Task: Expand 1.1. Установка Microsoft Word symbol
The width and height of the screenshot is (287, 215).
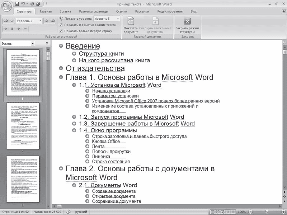Action: click(x=74, y=85)
